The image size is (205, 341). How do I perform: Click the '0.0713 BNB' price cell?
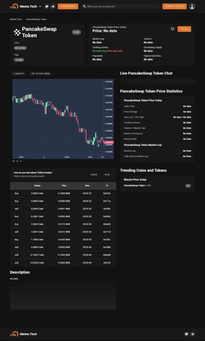[64, 224]
